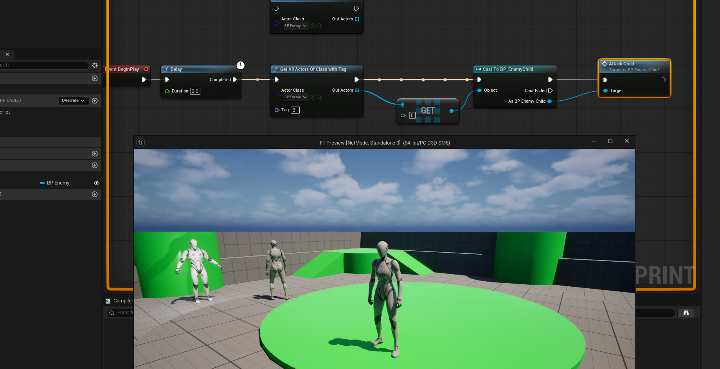The image size is (720, 369).
Task: Click the Cast Failed exec pin
Action: click(550, 90)
